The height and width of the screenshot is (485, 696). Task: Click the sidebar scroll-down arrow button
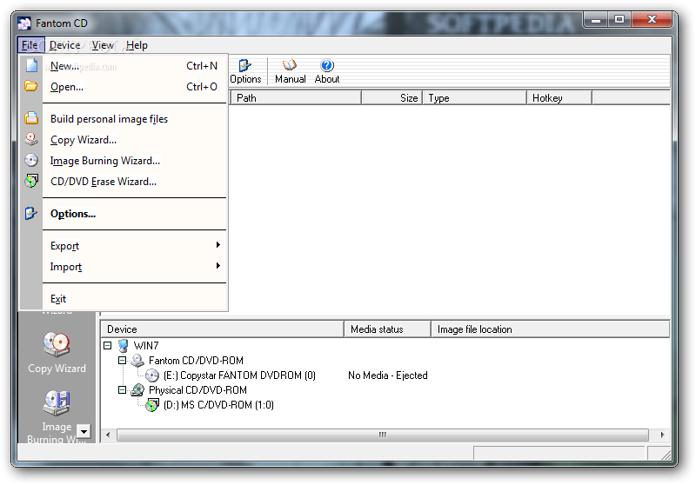[84, 431]
